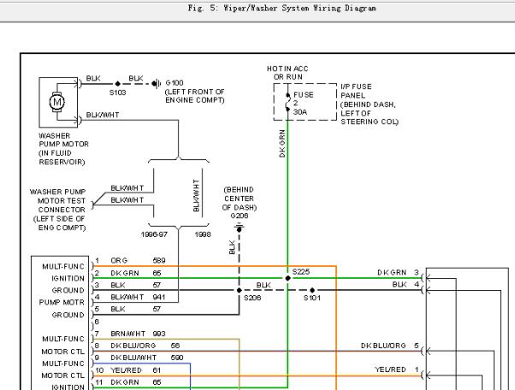The width and height of the screenshot is (515, 390).
Task: Select the figure title Wiper/Washer System Wiring Diagram
Action: [x=281, y=9]
